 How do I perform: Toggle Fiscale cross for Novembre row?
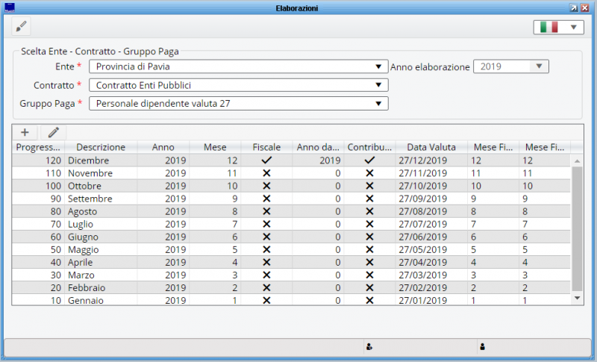(266, 173)
